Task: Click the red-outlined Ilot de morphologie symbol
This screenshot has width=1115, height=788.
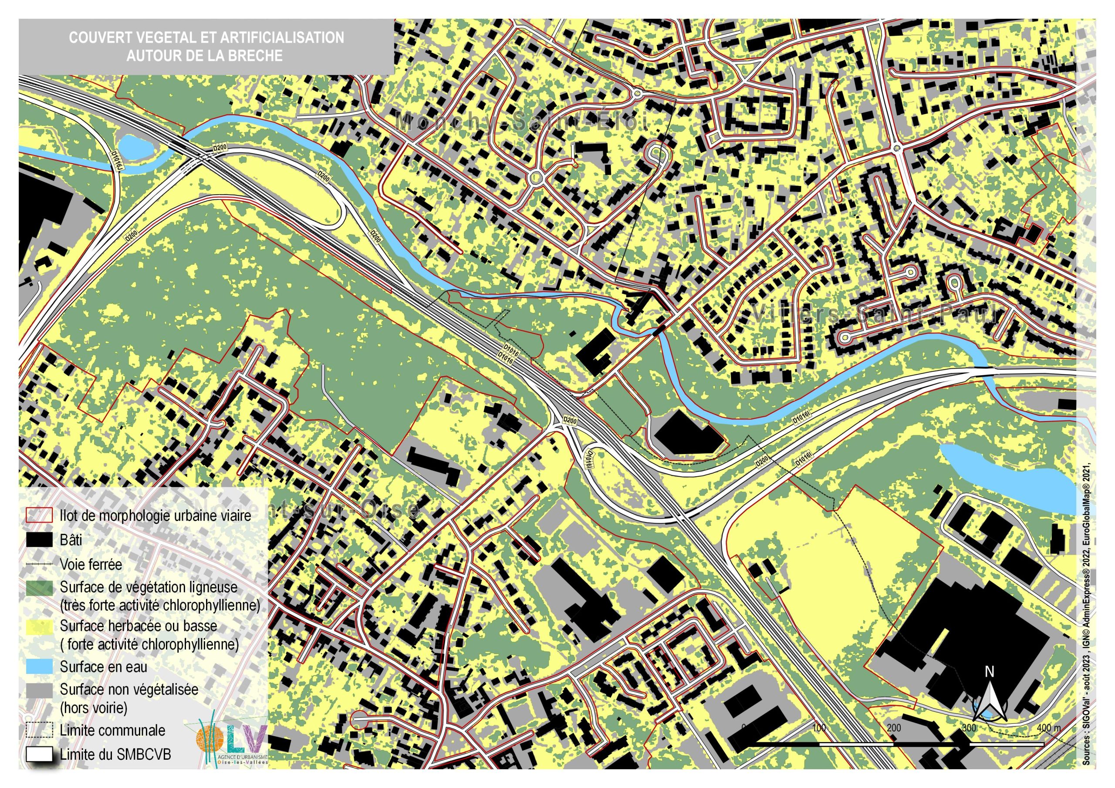Action: coord(39,515)
